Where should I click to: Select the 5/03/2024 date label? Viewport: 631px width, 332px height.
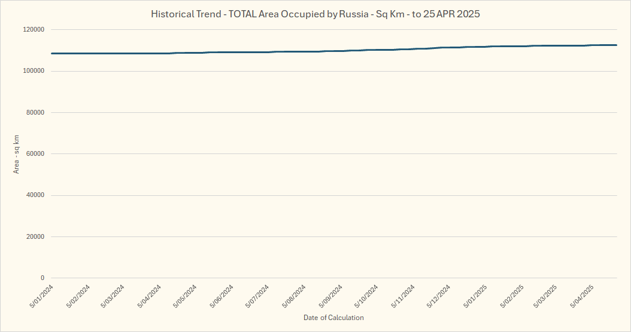pyautogui.click(x=113, y=296)
